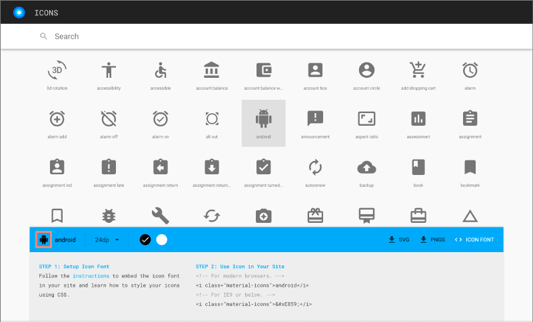Download the icon as PNGS
Screen dimensions: 533x322
pos(433,240)
